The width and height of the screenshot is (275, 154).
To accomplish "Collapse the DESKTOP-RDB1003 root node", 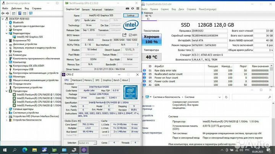I will click(3, 19).
